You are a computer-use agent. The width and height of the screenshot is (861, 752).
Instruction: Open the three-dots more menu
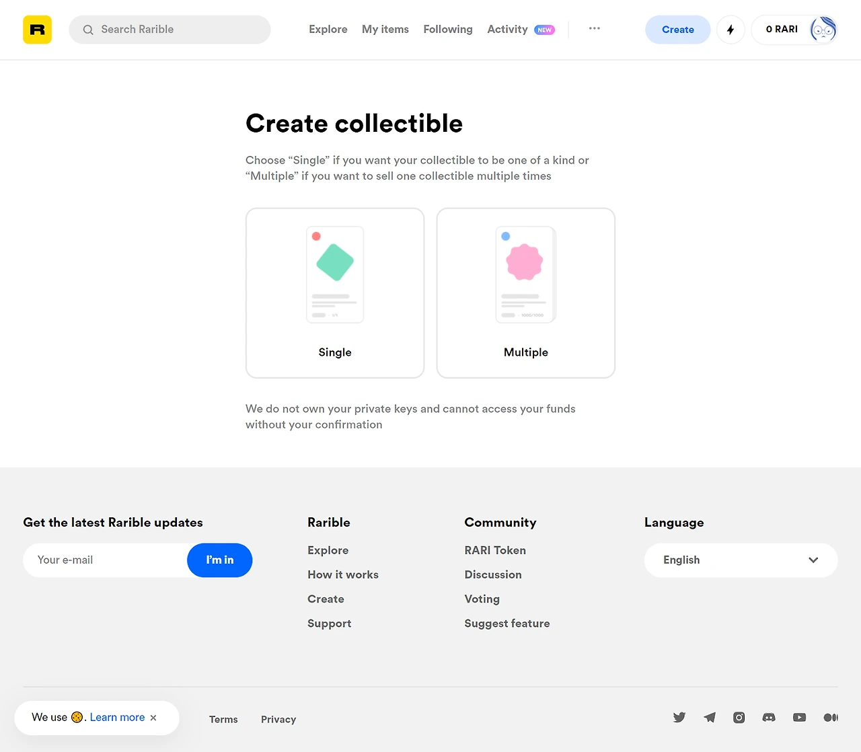(594, 29)
